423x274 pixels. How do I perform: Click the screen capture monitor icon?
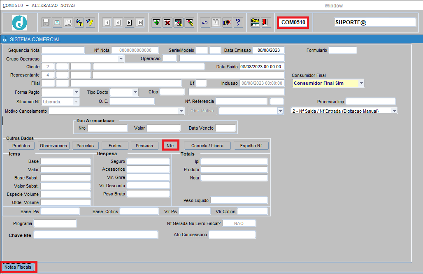57,22
